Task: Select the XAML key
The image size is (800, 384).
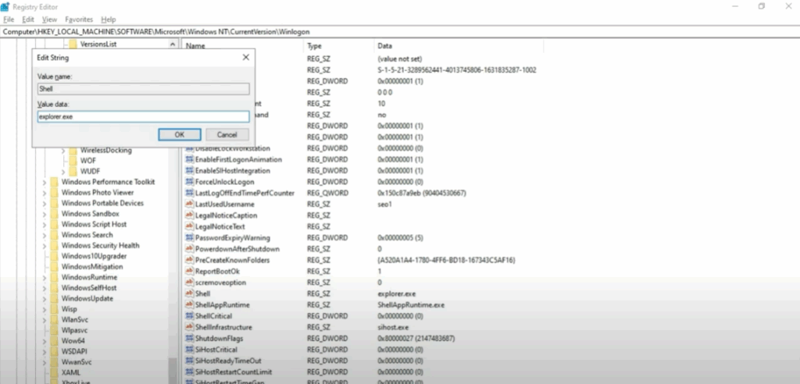Action: pyautogui.click(x=70, y=372)
